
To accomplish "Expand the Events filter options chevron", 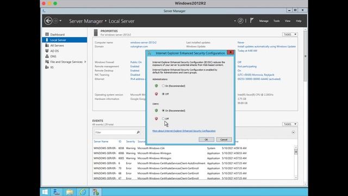I will pyautogui.click(x=293, y=132).
